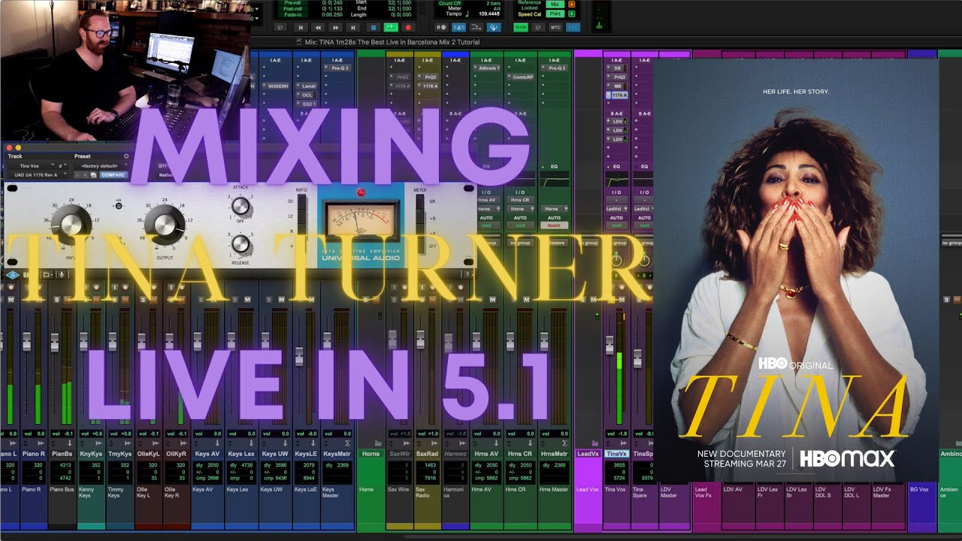Select the 12 ratio button
Image resolution: width=962 pixels, height=541 pixels.
tap(301, 216)
